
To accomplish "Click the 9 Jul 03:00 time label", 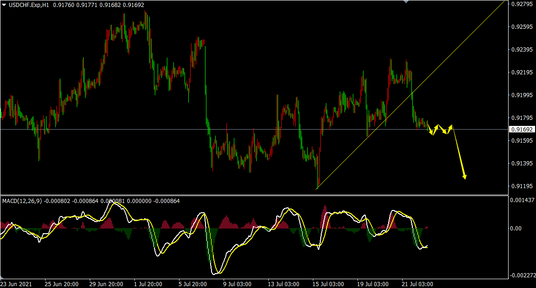I will [x=237, y=284].
